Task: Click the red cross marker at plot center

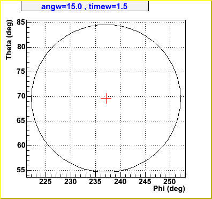Action: pos(106,98)
